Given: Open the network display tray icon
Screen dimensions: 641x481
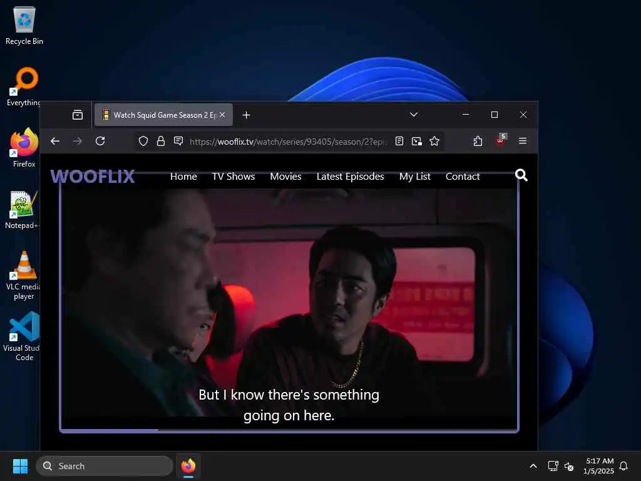Looking at the screenshot, I should click(x=553, y=466).
